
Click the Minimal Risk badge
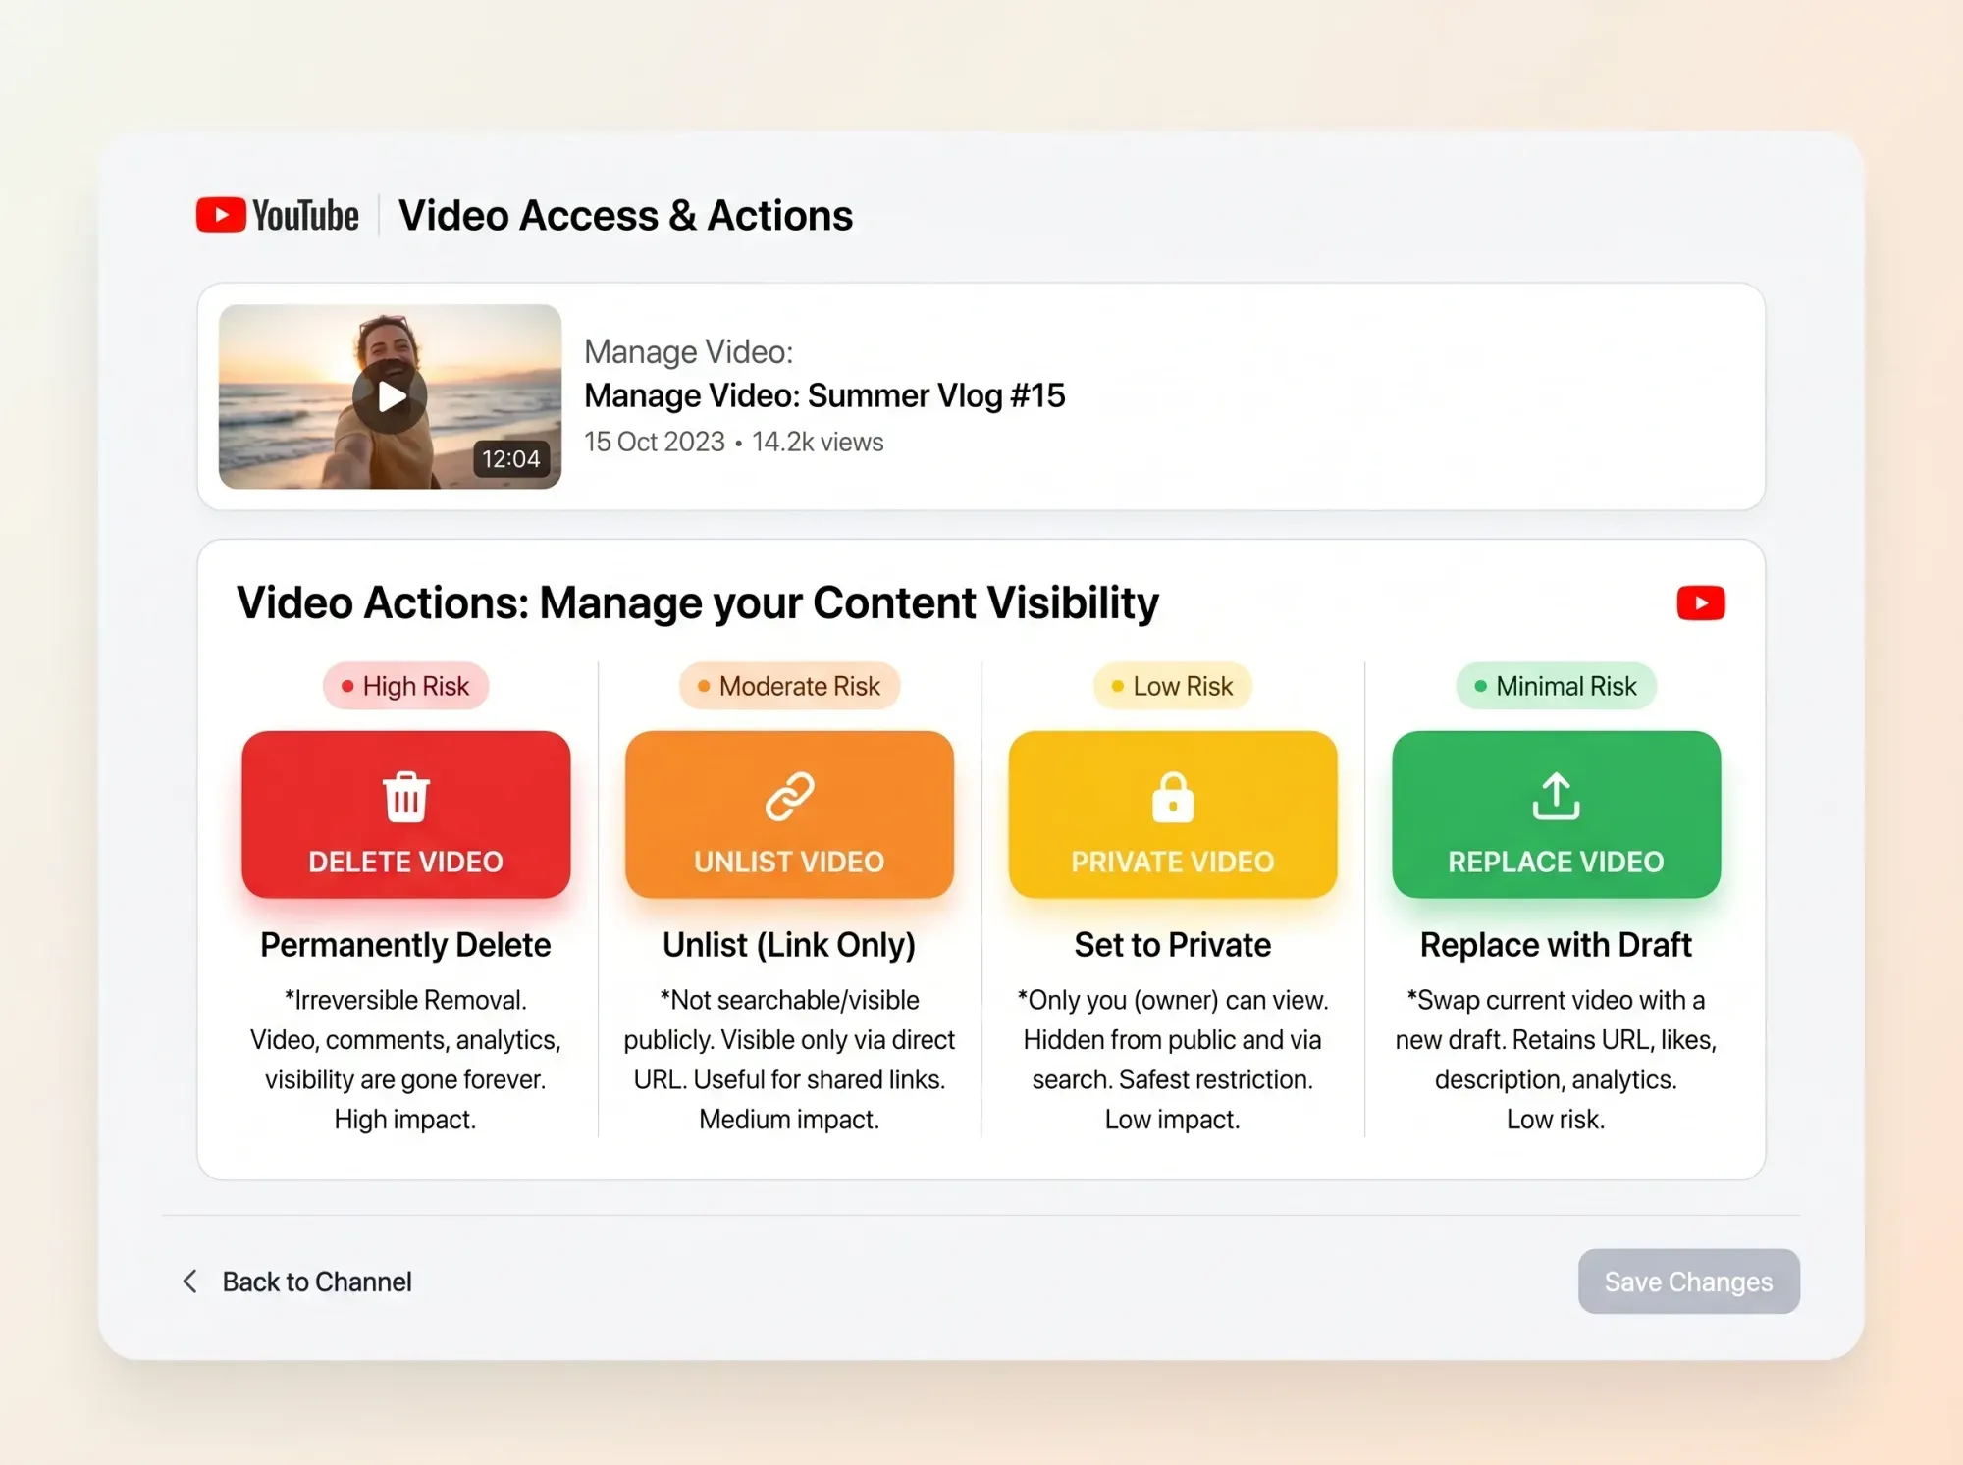point(1556,686)
